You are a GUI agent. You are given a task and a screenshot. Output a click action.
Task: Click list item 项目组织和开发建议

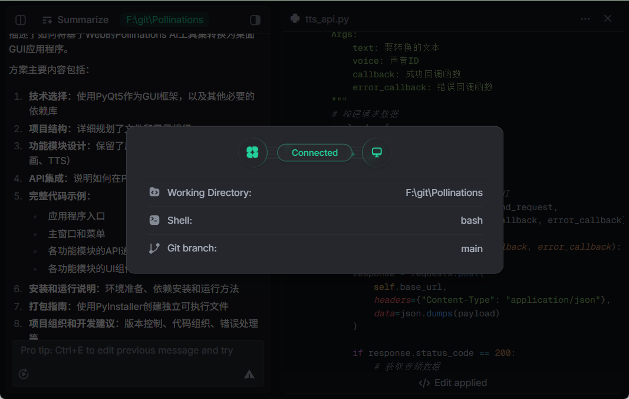coord(144,331)
